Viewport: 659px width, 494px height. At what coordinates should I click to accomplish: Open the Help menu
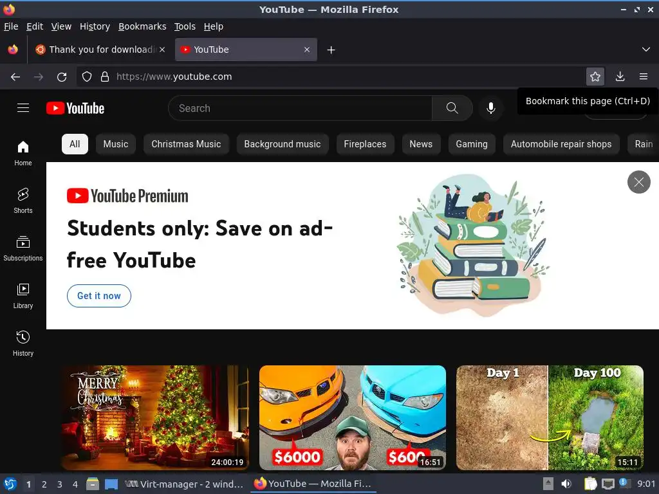tap(214, 26)
